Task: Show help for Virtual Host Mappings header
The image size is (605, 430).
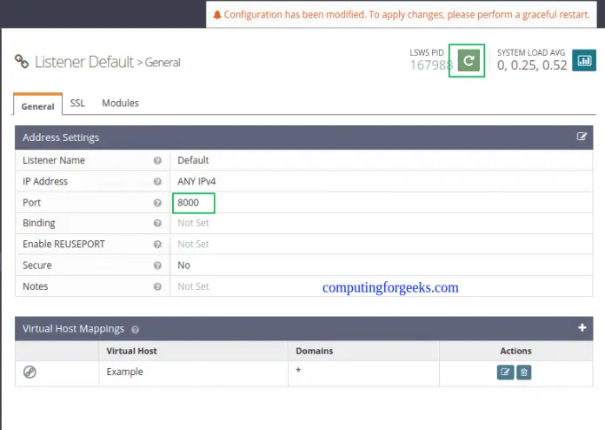Action: 135,330
